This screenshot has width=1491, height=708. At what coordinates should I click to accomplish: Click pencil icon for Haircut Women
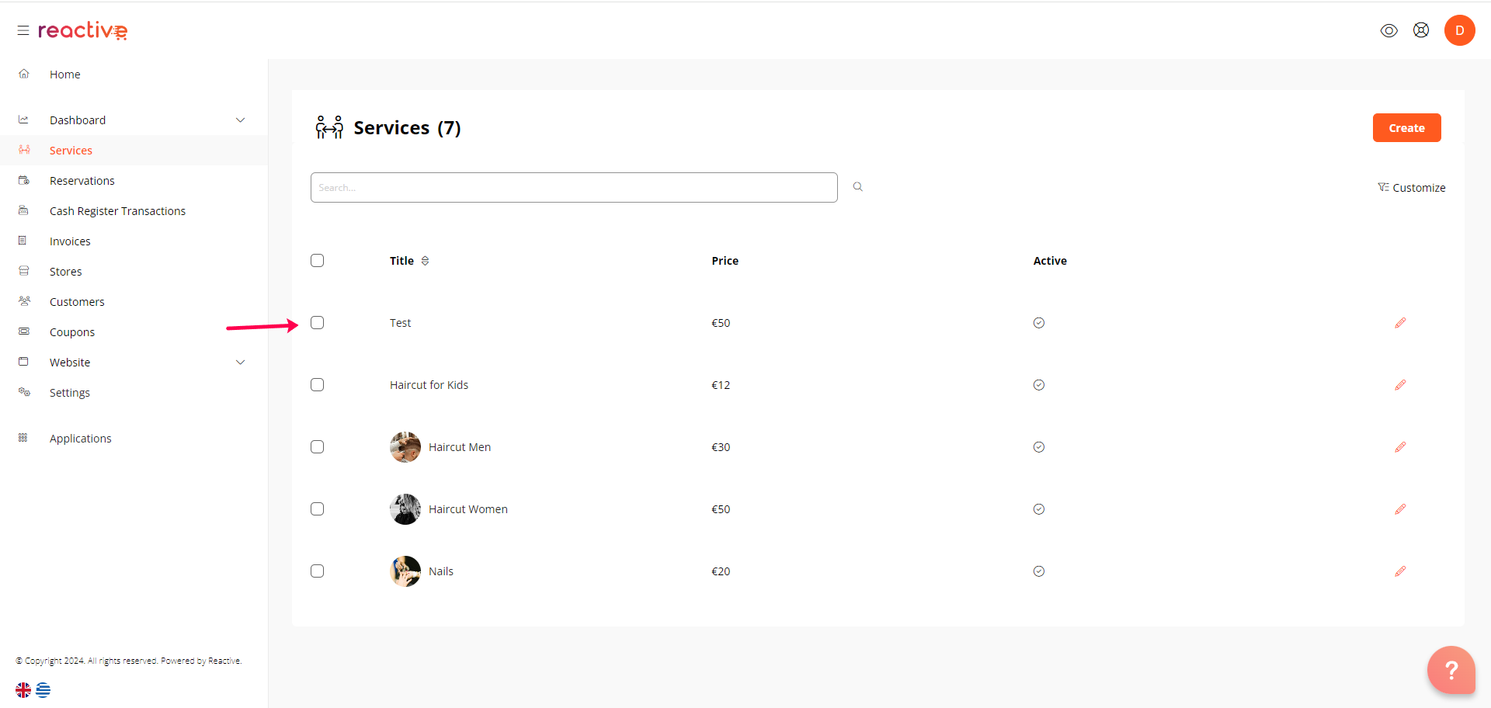(x=1399, y=509)
